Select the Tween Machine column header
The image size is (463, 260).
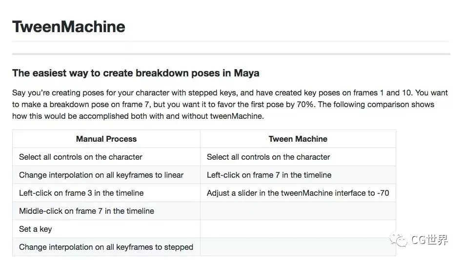tap(298, 139)
